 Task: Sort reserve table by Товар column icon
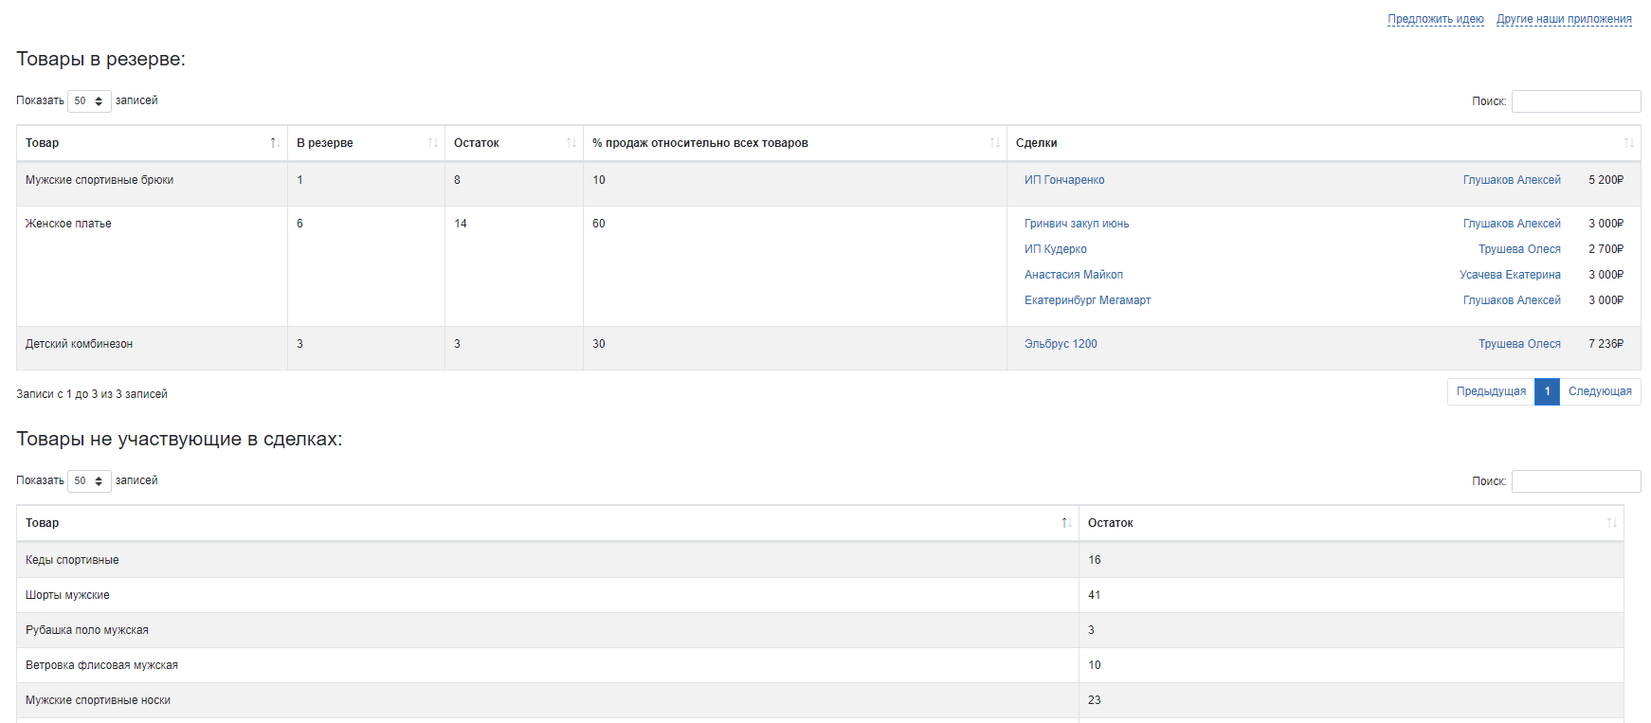[x=275, y=143]
